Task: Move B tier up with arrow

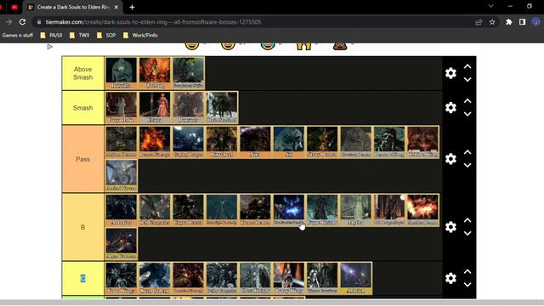Action: [467, 220]
